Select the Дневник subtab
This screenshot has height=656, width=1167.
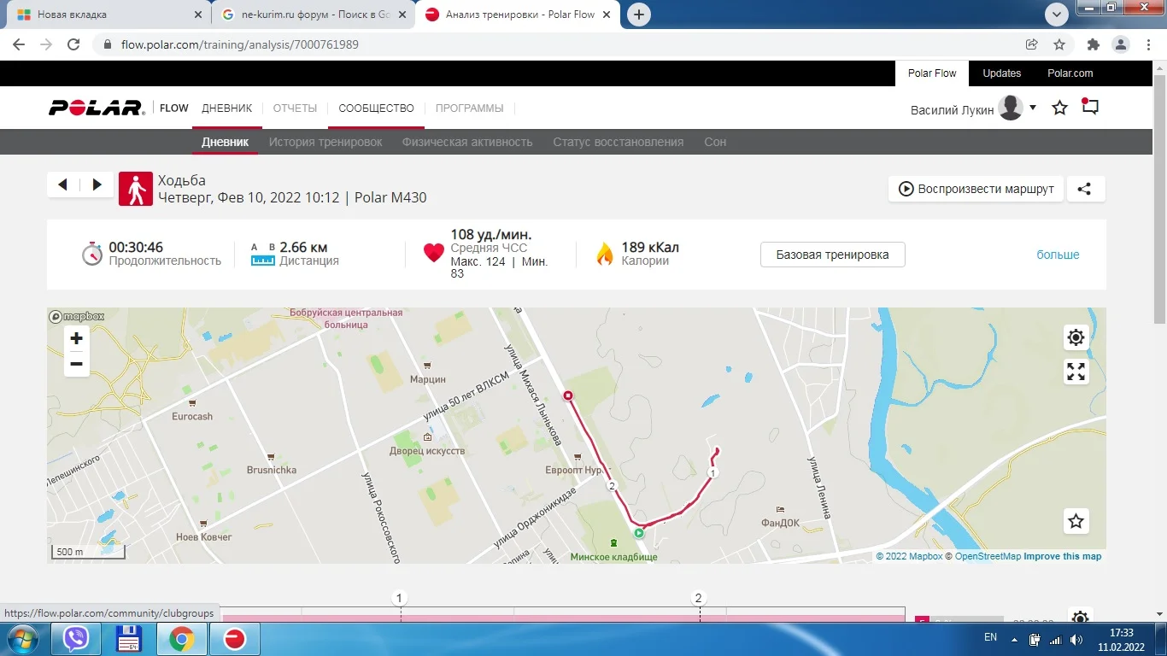(226, 142)
